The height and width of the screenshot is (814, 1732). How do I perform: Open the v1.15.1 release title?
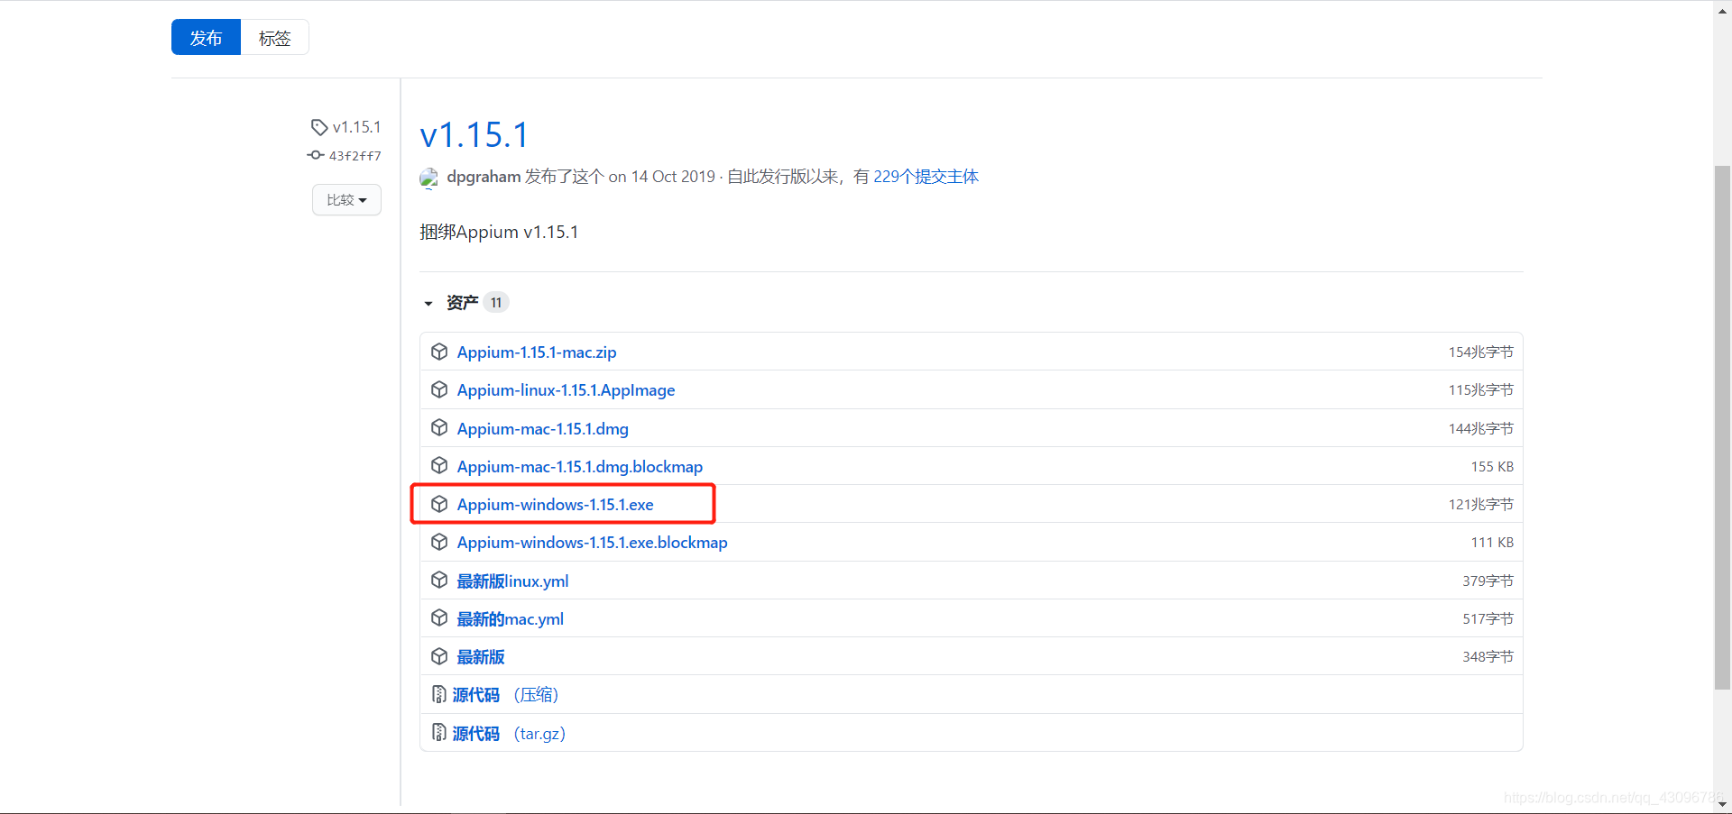point(474,135)
